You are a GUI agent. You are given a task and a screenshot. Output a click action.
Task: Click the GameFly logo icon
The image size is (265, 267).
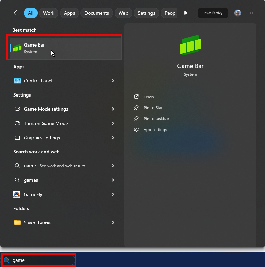click(x=17, y=194)
